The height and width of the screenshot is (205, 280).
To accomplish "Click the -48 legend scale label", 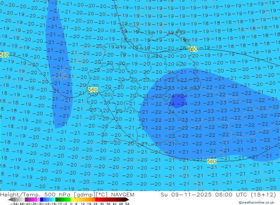I will pyautogui.click(x=21, y=204).
